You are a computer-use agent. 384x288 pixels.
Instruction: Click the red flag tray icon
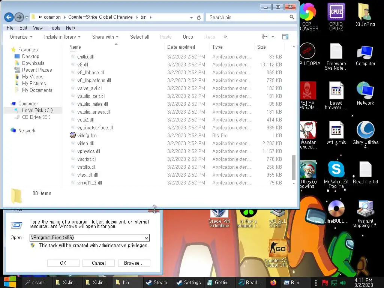point(325,283)
